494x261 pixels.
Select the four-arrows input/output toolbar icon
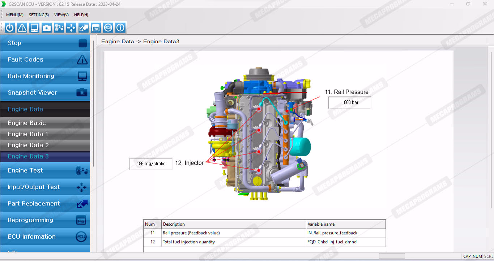[71, 28]
